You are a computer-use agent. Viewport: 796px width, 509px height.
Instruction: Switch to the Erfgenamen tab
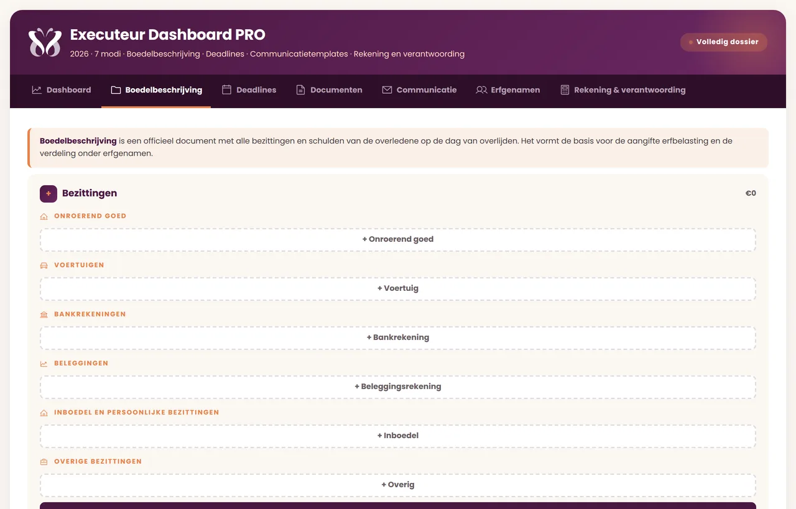[508, 90]
